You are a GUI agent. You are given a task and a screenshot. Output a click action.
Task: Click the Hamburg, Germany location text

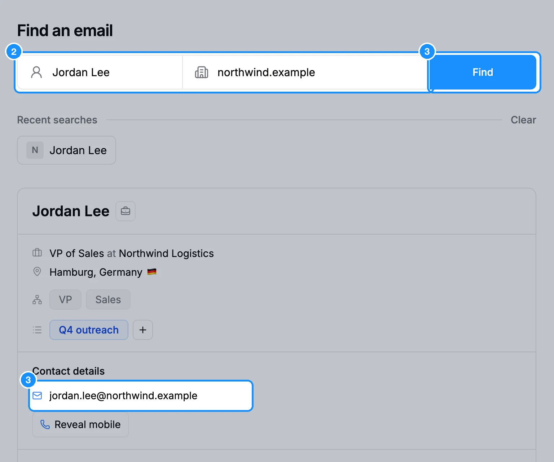[96, 272]
